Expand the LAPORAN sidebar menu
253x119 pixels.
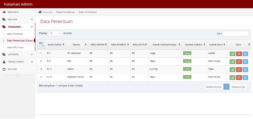(x=18, y=55)
